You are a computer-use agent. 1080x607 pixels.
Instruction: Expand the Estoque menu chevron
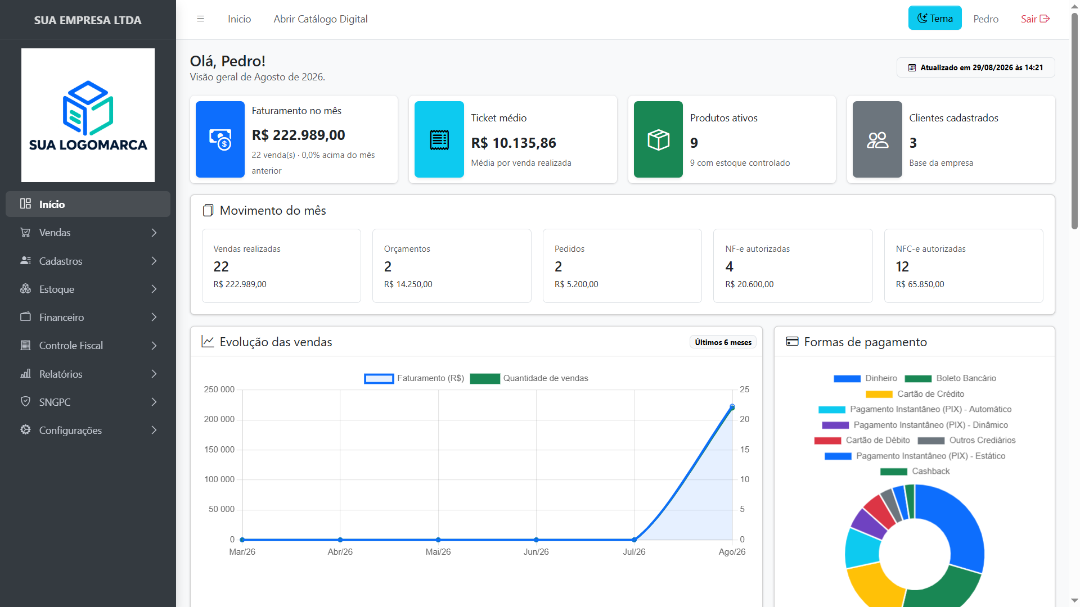click(x=154, y=289)
